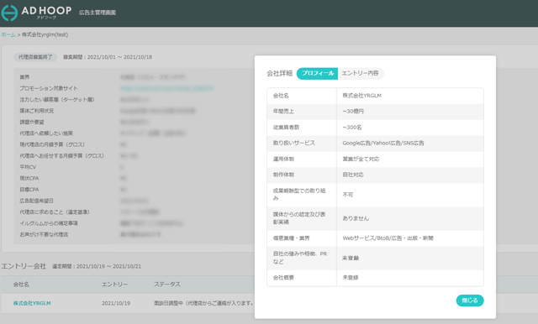Click the 年間売上 row label
The image size is (538, 324).
click(x=283, y=112)
